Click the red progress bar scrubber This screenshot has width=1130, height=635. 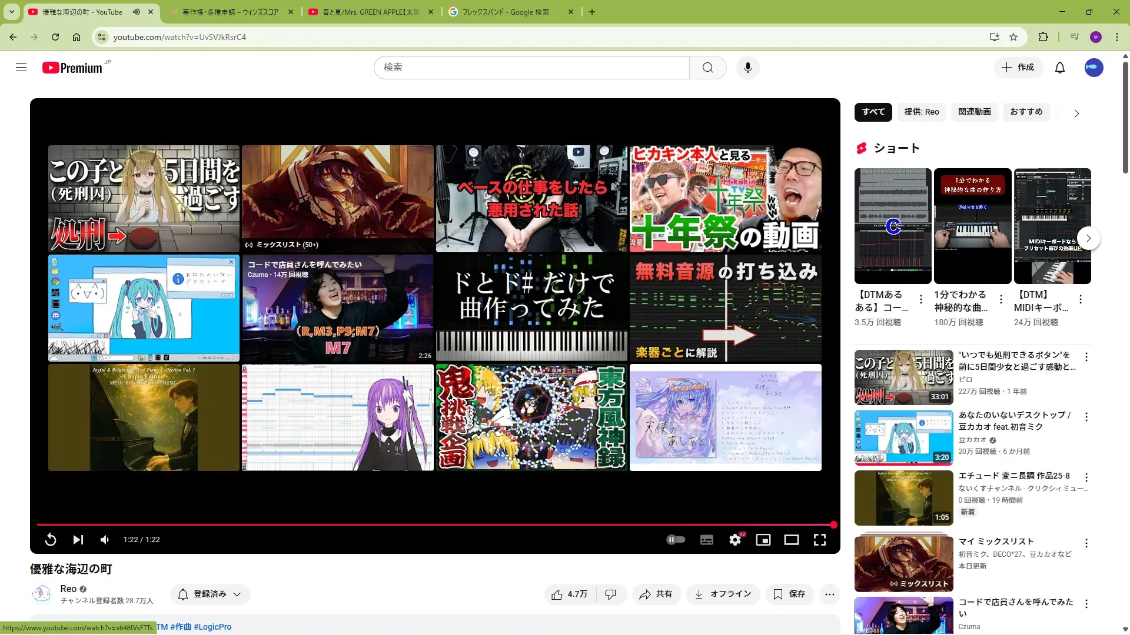coord(833,524)
